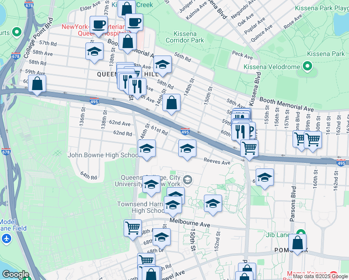This screenshot has width=349, height=280.
Task: Click shopping bag marker on Booth Memorial Ave near hospital
Action: 127,43
